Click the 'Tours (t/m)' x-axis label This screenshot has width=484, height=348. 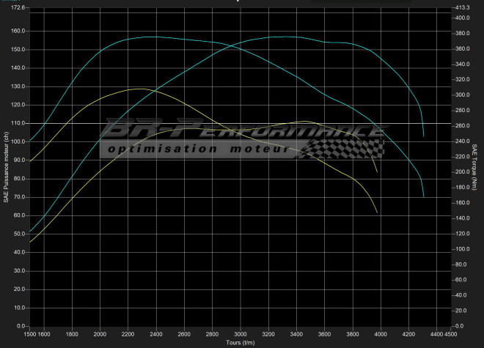tap(241, 342)
